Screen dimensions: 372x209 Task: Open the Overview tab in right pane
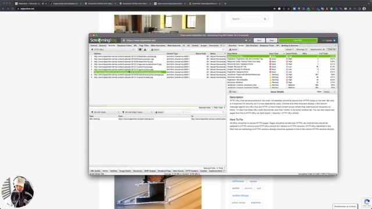tap(233, 45)
